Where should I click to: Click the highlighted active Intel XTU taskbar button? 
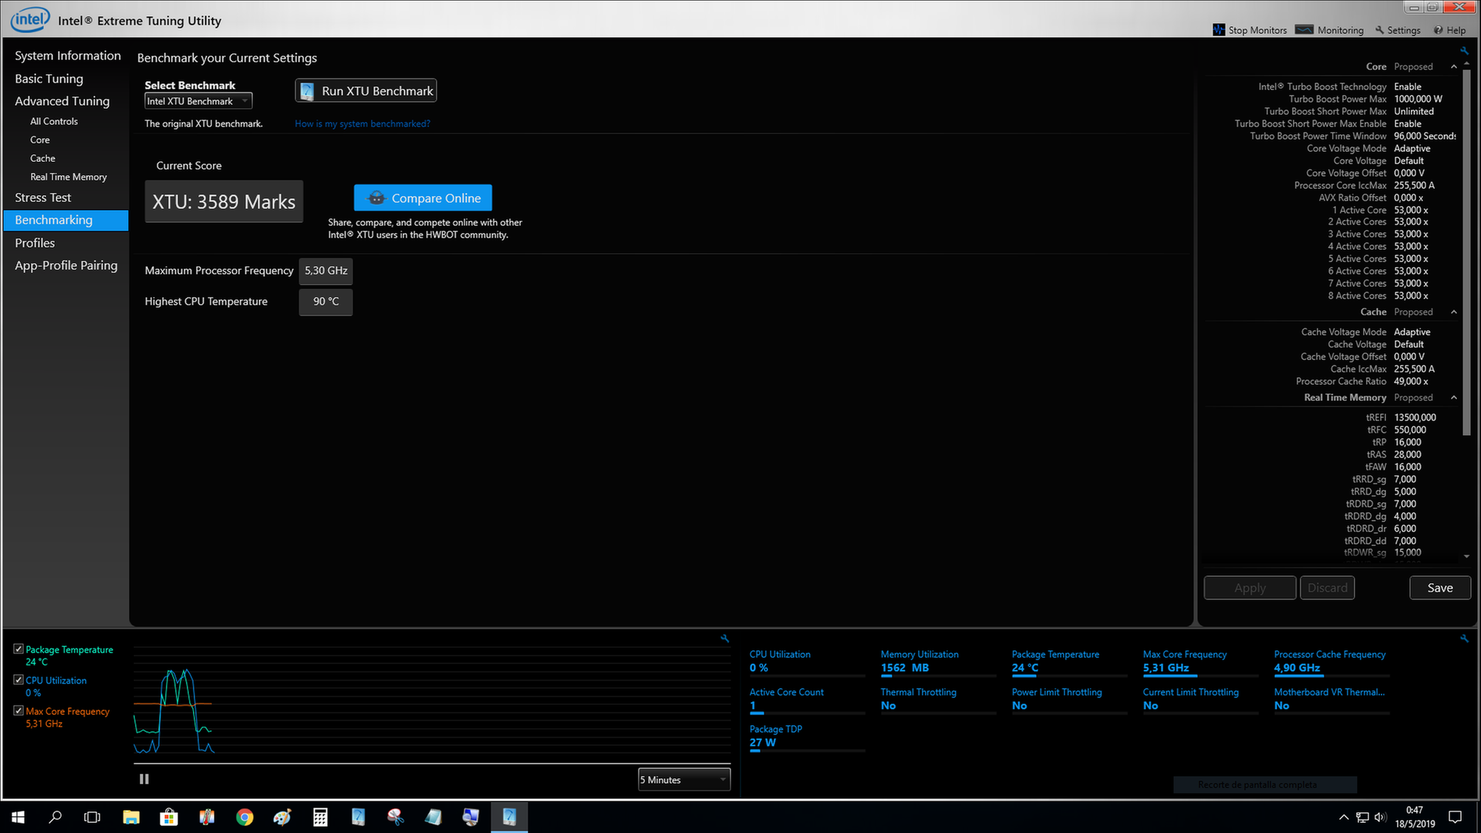(509, 817)
